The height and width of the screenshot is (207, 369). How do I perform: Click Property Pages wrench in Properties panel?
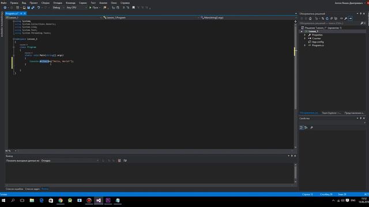[x=312, y=128]
